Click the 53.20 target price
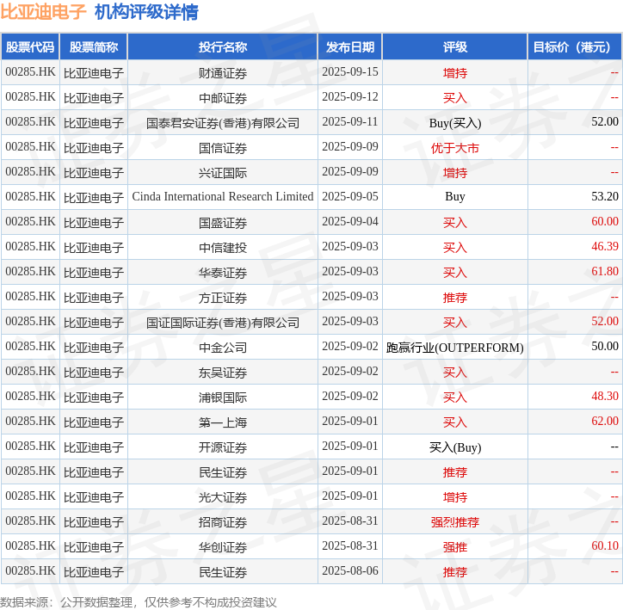Viewport: 623px width, 610px height. (605, 196)
